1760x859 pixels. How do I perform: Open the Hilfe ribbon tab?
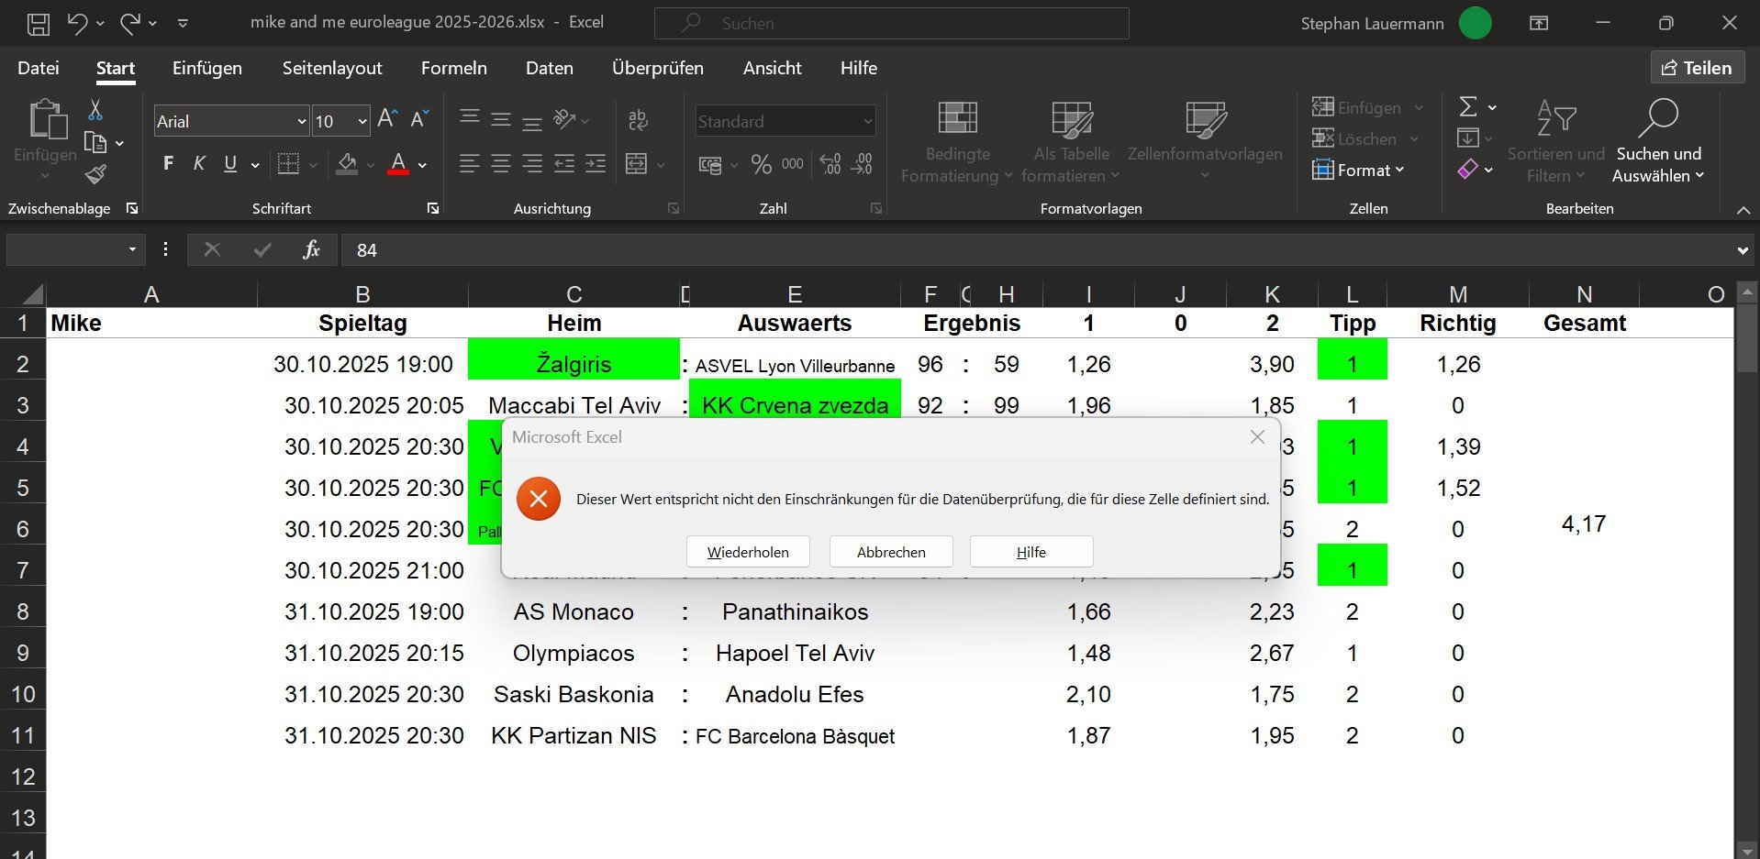(859, 68)
